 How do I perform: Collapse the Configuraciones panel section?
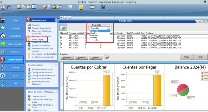[x=56, y=64]
